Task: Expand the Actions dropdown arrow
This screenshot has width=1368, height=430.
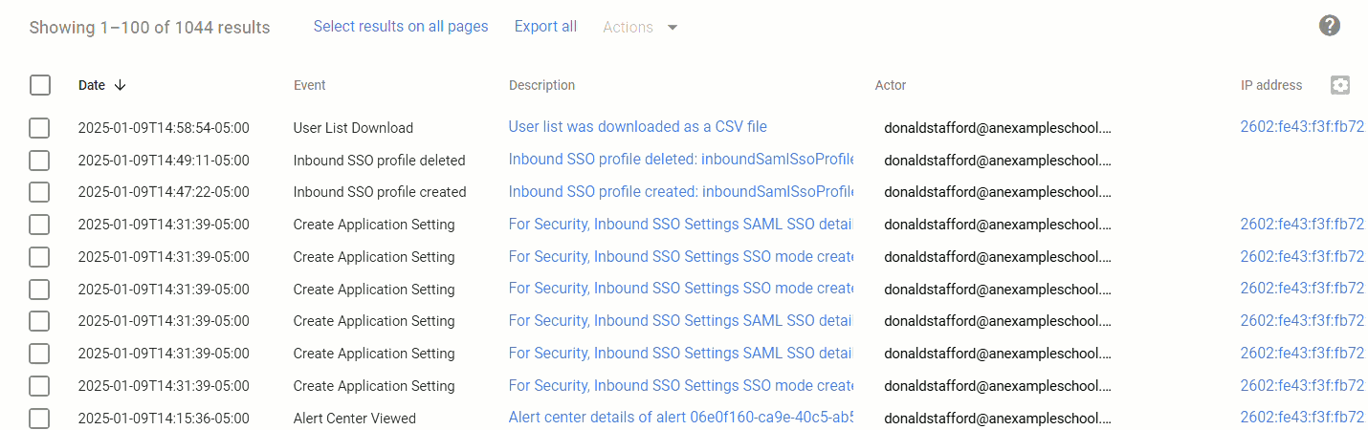Action: tap(673, 28)
